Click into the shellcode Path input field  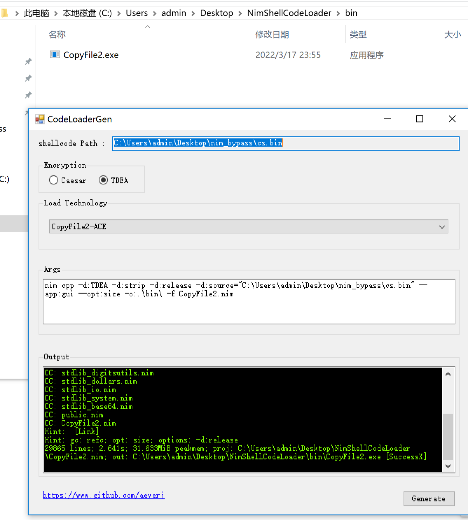[x=285, y=143]
